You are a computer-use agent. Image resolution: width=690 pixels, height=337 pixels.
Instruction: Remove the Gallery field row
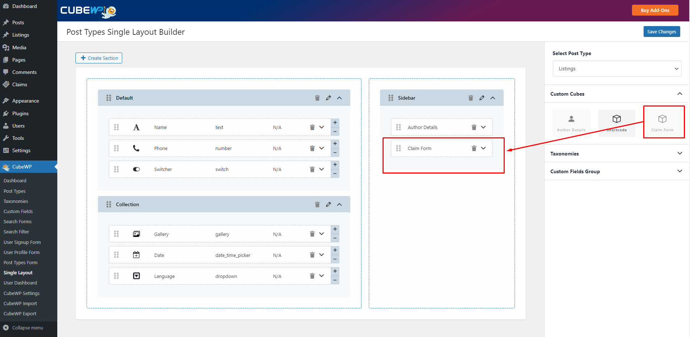pos(312,234)
